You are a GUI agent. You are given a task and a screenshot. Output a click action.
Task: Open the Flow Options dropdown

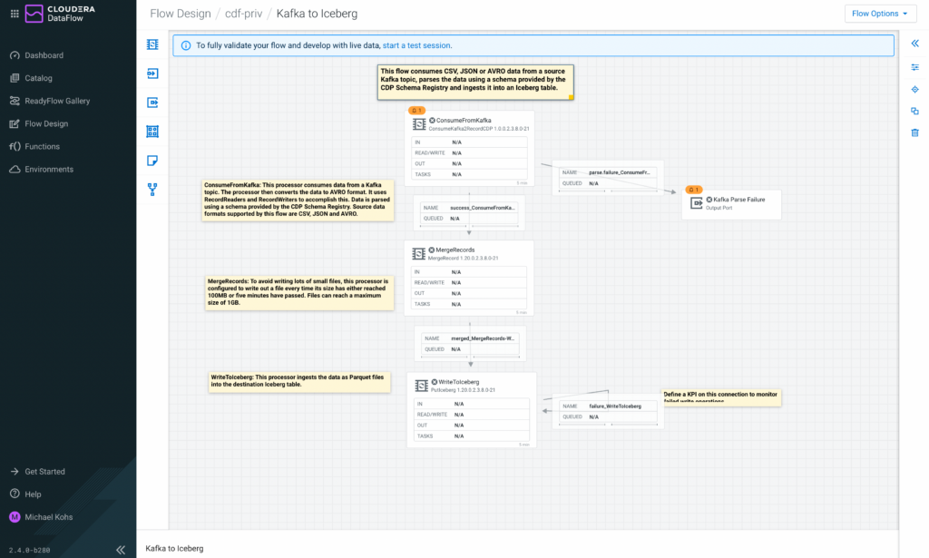pyautogui.click(x=876, y=14)
